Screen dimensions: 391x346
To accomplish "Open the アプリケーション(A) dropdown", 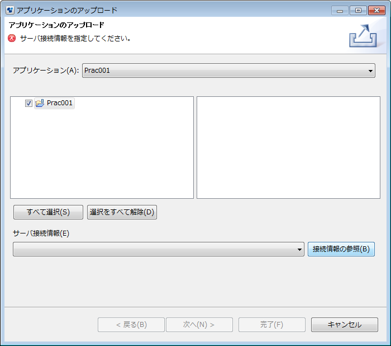I will click(x=228, y=71).
